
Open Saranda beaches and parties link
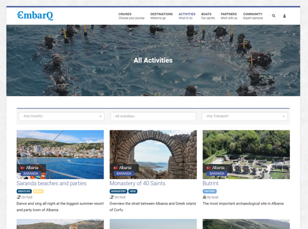[x=51, y=183]
